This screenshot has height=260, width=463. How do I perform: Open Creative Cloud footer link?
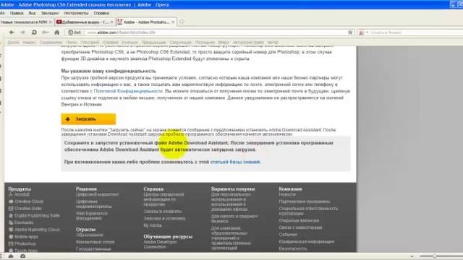tap(29, 201)
